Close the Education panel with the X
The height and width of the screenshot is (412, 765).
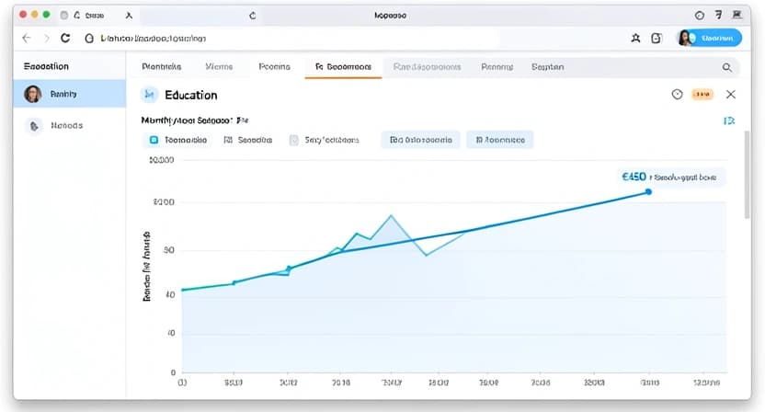coord(730,94)
